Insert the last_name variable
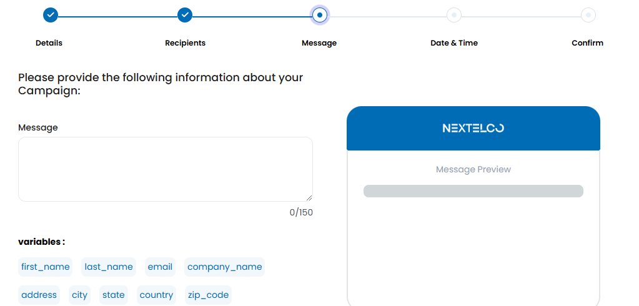Screen dimensions: 639x306 click(109, 267)
